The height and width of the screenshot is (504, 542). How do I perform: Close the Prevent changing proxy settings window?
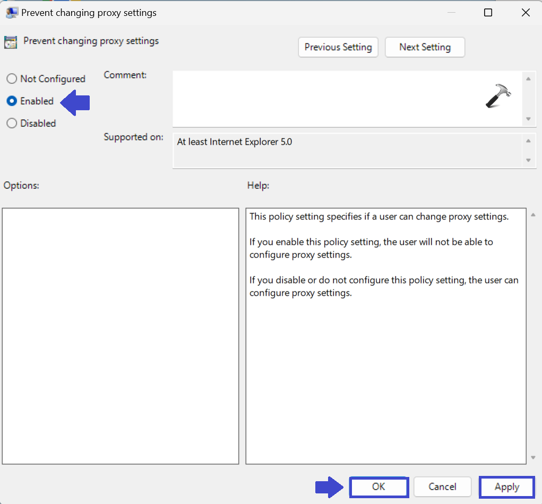[x=526, y=13]
